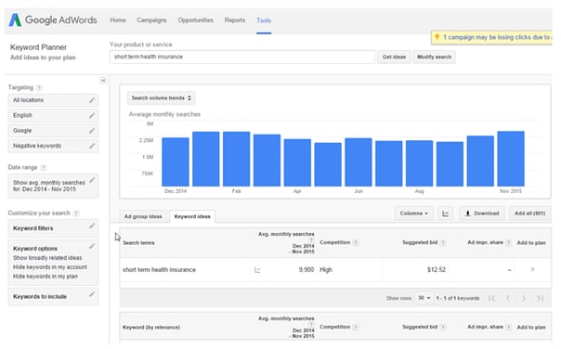This screenshot has height=349, width=561.
Task: Open Search volume trends dropdown
Action: pos(161,98)
